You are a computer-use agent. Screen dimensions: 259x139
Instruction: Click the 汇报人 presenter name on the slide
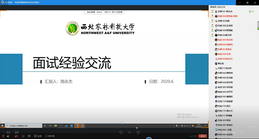pyautogui.click(x=59, y=82)
